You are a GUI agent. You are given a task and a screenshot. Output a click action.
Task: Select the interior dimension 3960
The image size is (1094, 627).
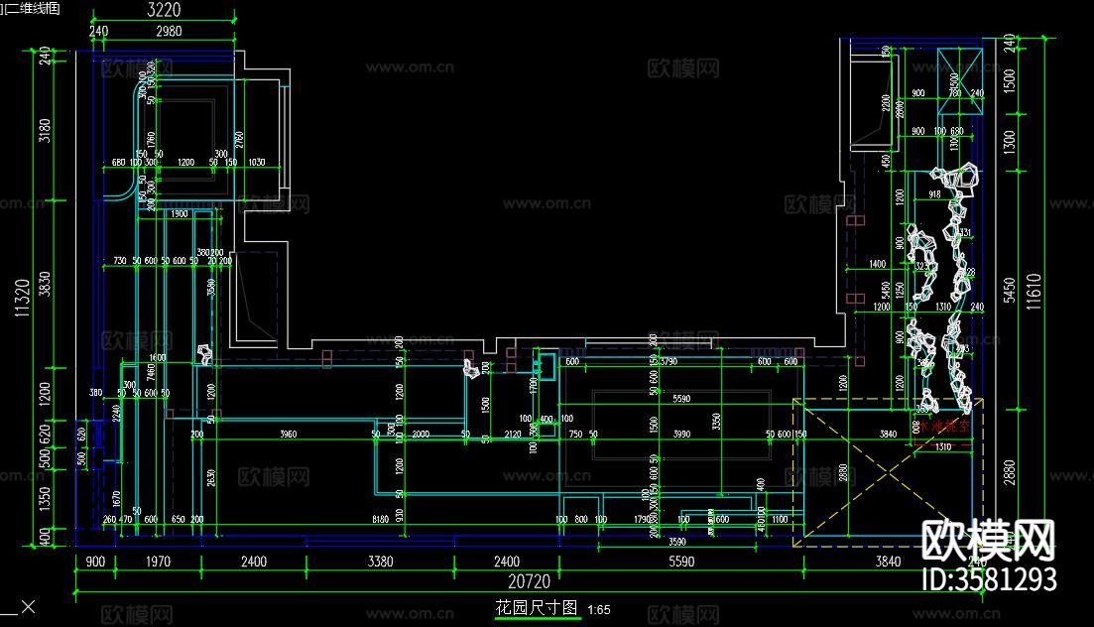(x=289, y=435)
